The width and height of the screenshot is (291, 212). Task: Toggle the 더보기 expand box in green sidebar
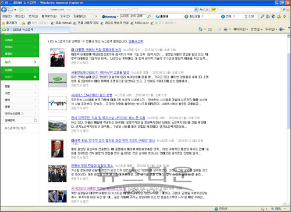pos(35,77)
